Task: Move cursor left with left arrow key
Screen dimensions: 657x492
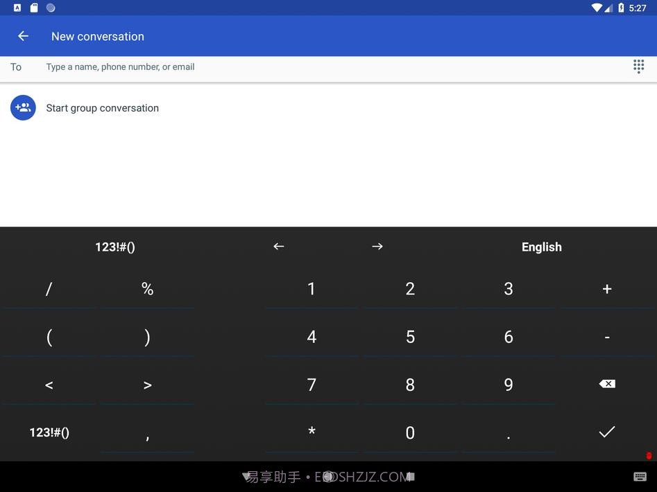Action: click(279, 247)
